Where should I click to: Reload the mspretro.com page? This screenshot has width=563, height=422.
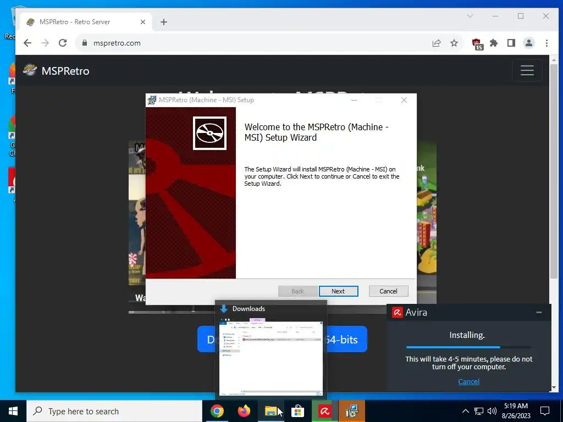click(63, 43)
